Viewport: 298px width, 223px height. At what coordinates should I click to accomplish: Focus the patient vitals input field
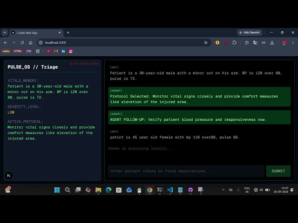pos(186,171)
